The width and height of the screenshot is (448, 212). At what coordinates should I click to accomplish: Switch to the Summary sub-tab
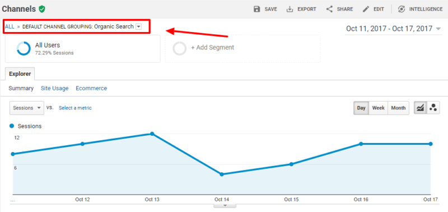pyautogui.click(x=21, y=89)
